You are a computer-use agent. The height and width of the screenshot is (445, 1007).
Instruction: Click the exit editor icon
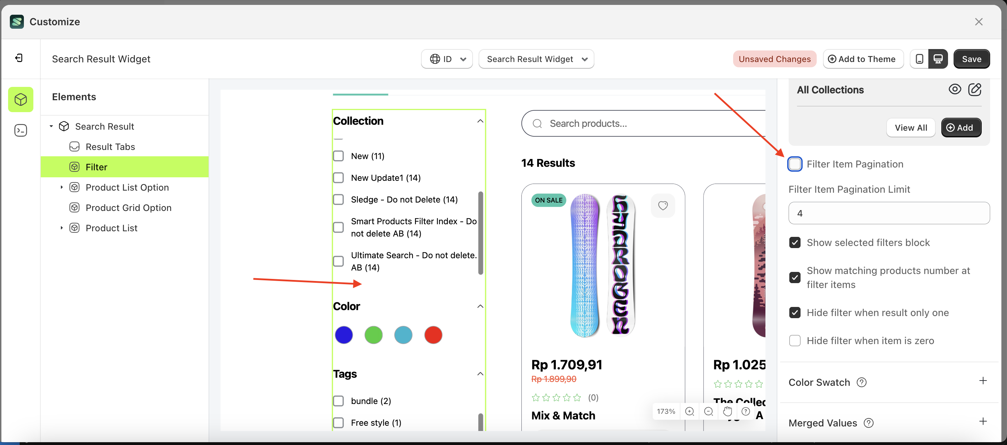pos(19,59)
